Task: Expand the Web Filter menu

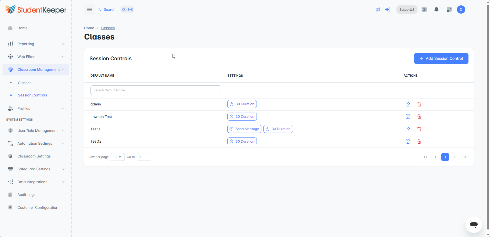Action: point(36,57)
